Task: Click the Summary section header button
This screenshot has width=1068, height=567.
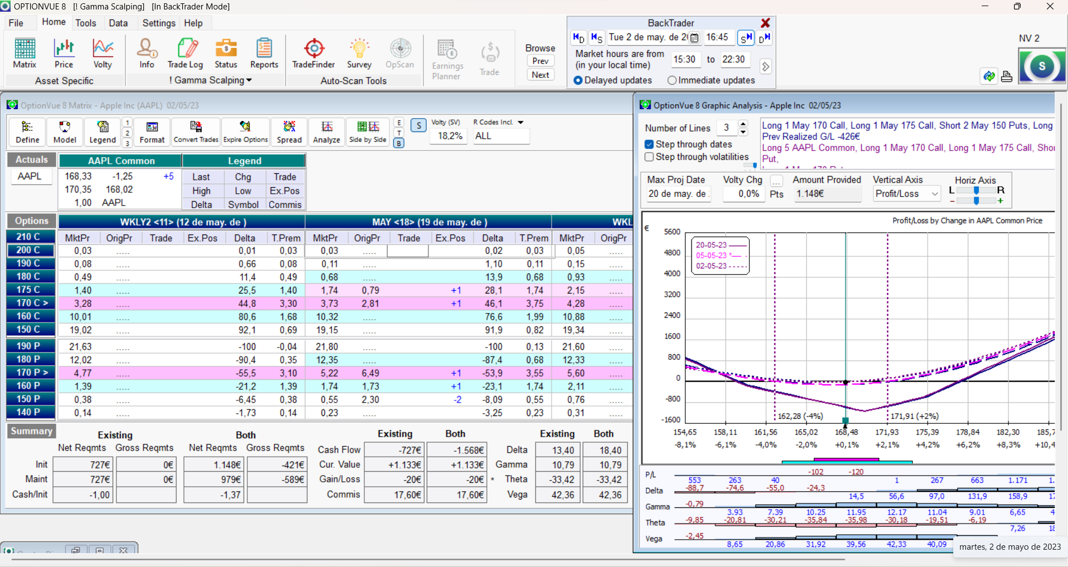Action: click(32, 431)
